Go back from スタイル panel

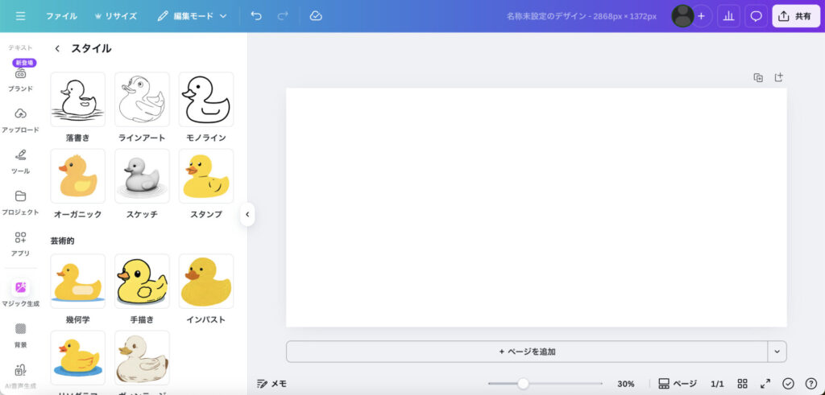[x=57, y=49]
